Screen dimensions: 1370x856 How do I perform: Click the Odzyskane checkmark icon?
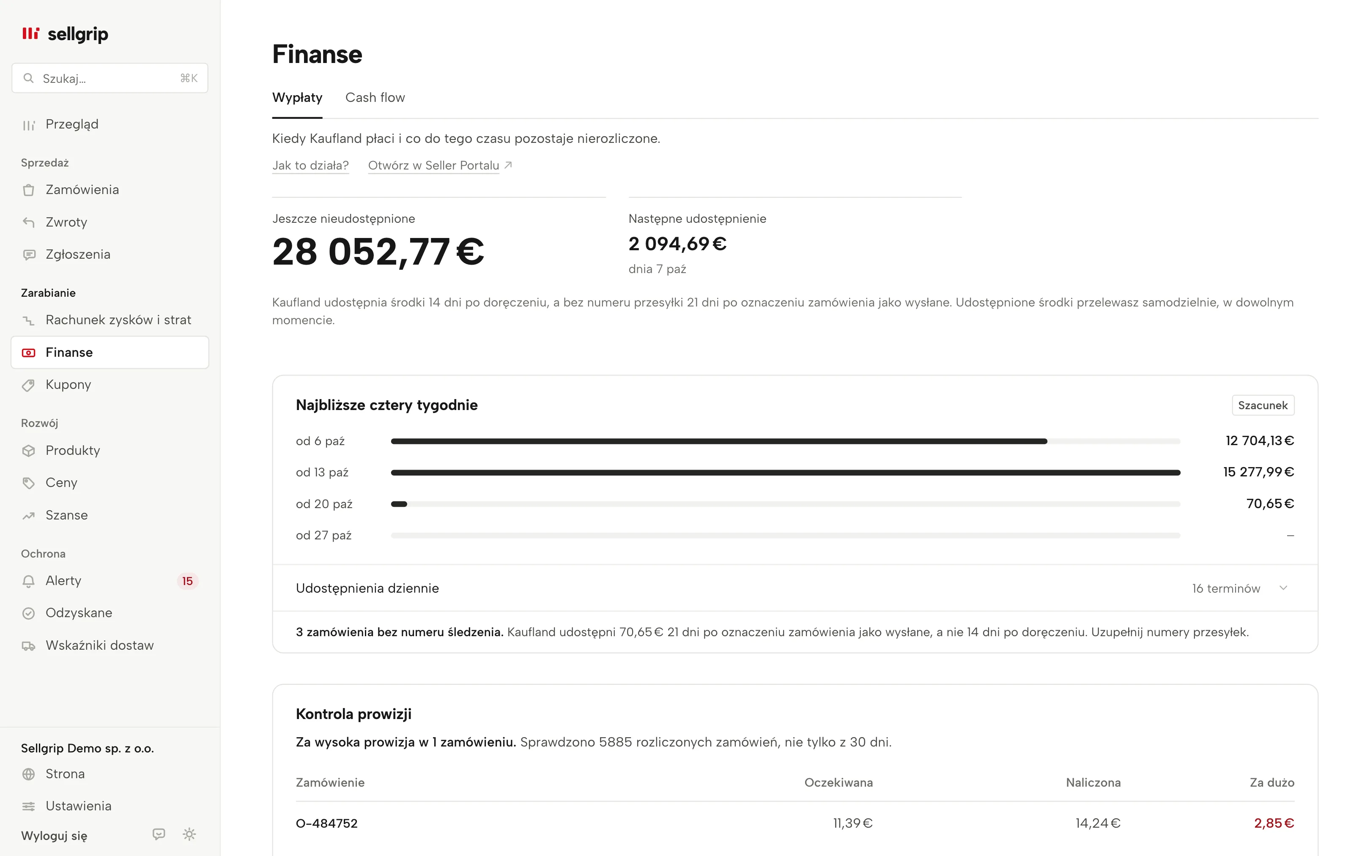point(28,613)
